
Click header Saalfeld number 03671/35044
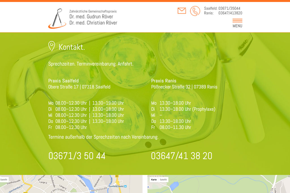coord(229,8)
